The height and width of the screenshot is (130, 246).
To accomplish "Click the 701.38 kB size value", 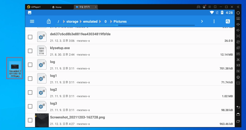I will pos(226,68).
